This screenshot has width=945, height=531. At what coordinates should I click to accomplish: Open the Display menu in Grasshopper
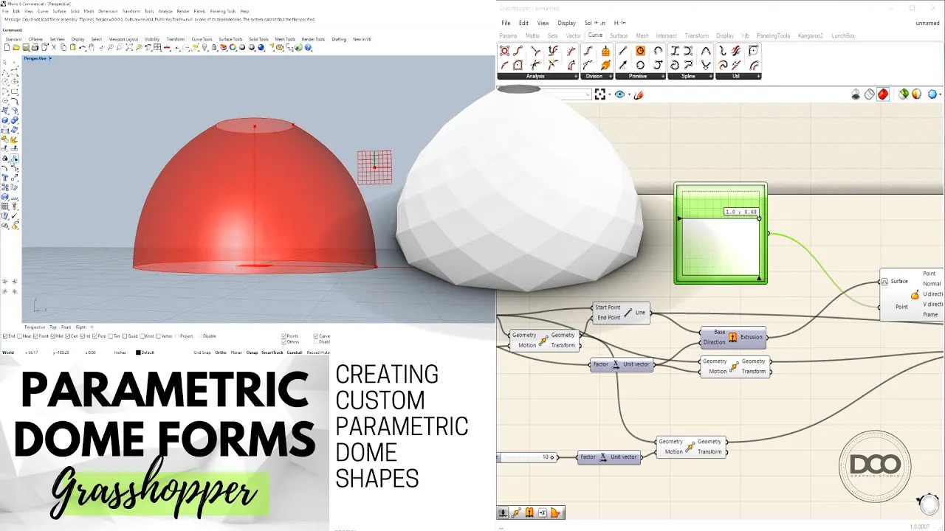point(566,23)
